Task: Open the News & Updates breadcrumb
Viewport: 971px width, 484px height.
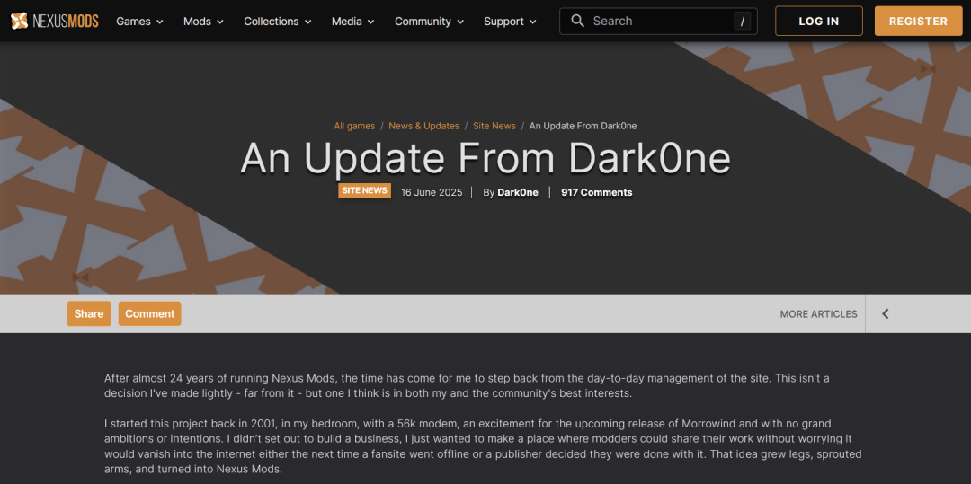Action: click(424, 126)
